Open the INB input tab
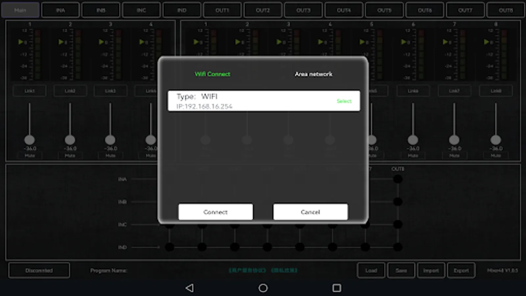526x296 pixels. [x=101, y=10]
